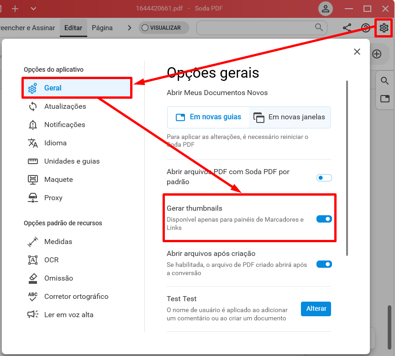Click the Corretor ortográfico ABC icon
The width and height of the screenshot is (395, 356).
(x=33, y=297)
